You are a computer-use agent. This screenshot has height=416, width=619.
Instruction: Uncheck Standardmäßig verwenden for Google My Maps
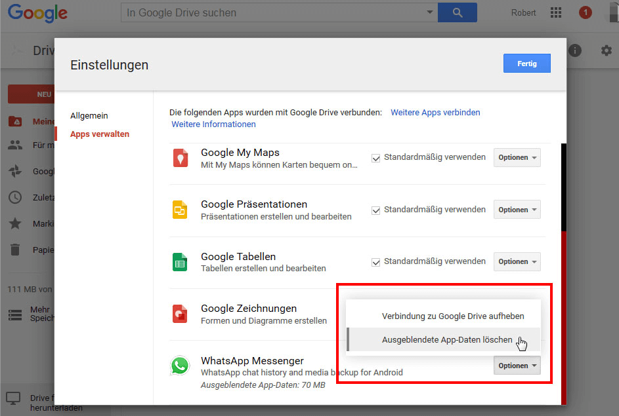click(x=376, y=158)
